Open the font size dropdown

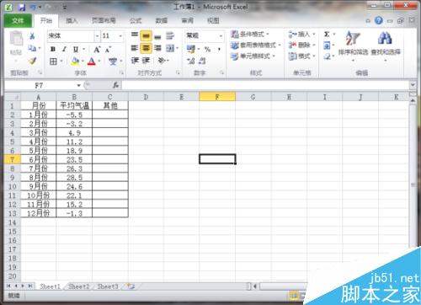tap(120, 36)
